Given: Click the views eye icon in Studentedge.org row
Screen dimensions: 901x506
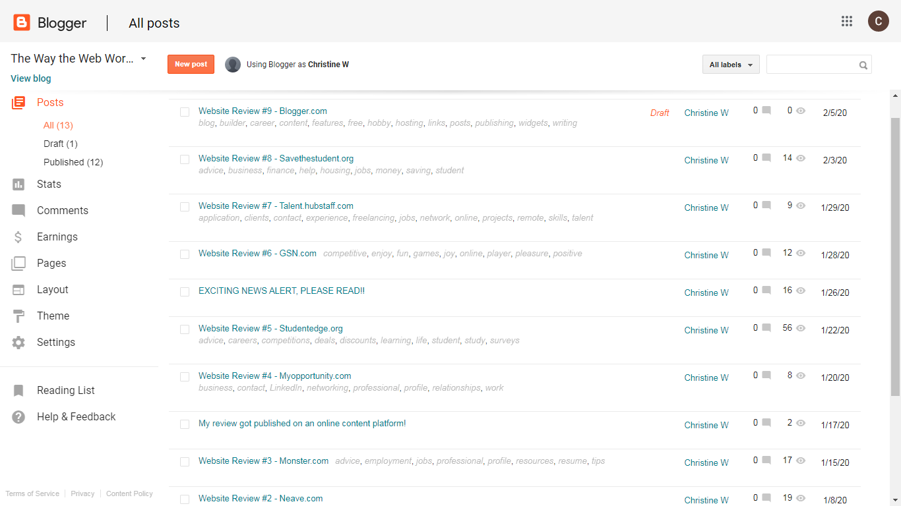Looking at the screenshot, I should [x=801, y=328].
